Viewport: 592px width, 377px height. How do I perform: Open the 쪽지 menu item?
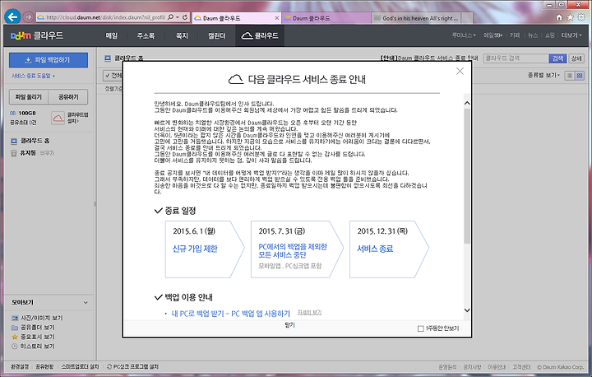click(x=182, y=35)
